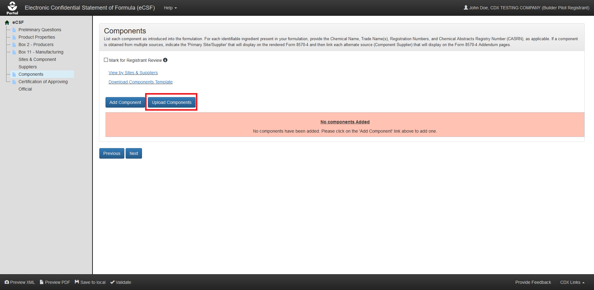Click the Portal logo icon
Screen dimensions: 594x290
(x=12, y=8)
